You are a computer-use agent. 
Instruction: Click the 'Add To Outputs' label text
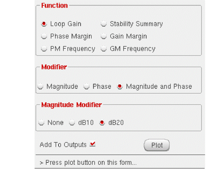click(63, 145)
